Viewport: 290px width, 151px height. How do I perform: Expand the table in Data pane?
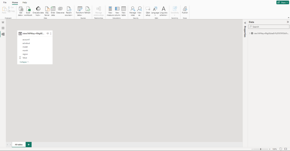pos(250,33)
